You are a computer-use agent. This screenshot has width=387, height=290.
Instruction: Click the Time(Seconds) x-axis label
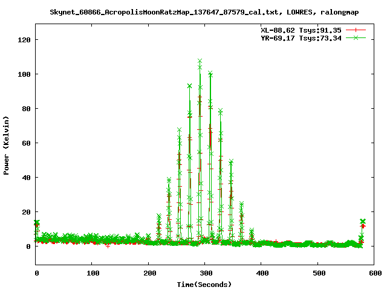click(x=204, y=285)
